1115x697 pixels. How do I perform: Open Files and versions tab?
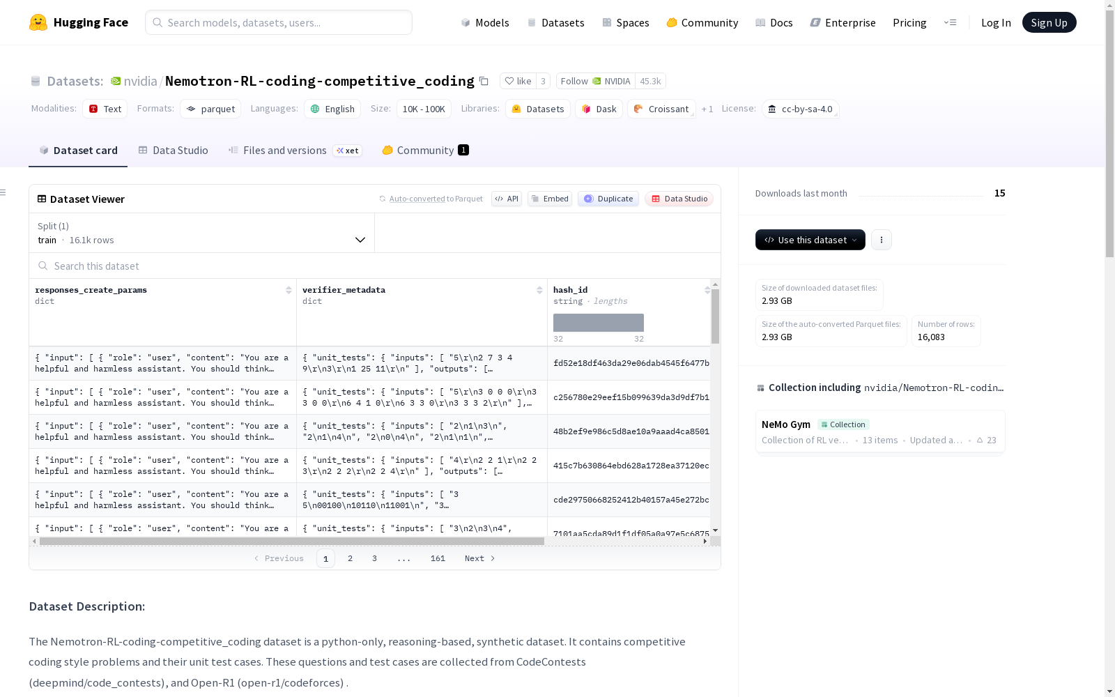pos(295,151)
